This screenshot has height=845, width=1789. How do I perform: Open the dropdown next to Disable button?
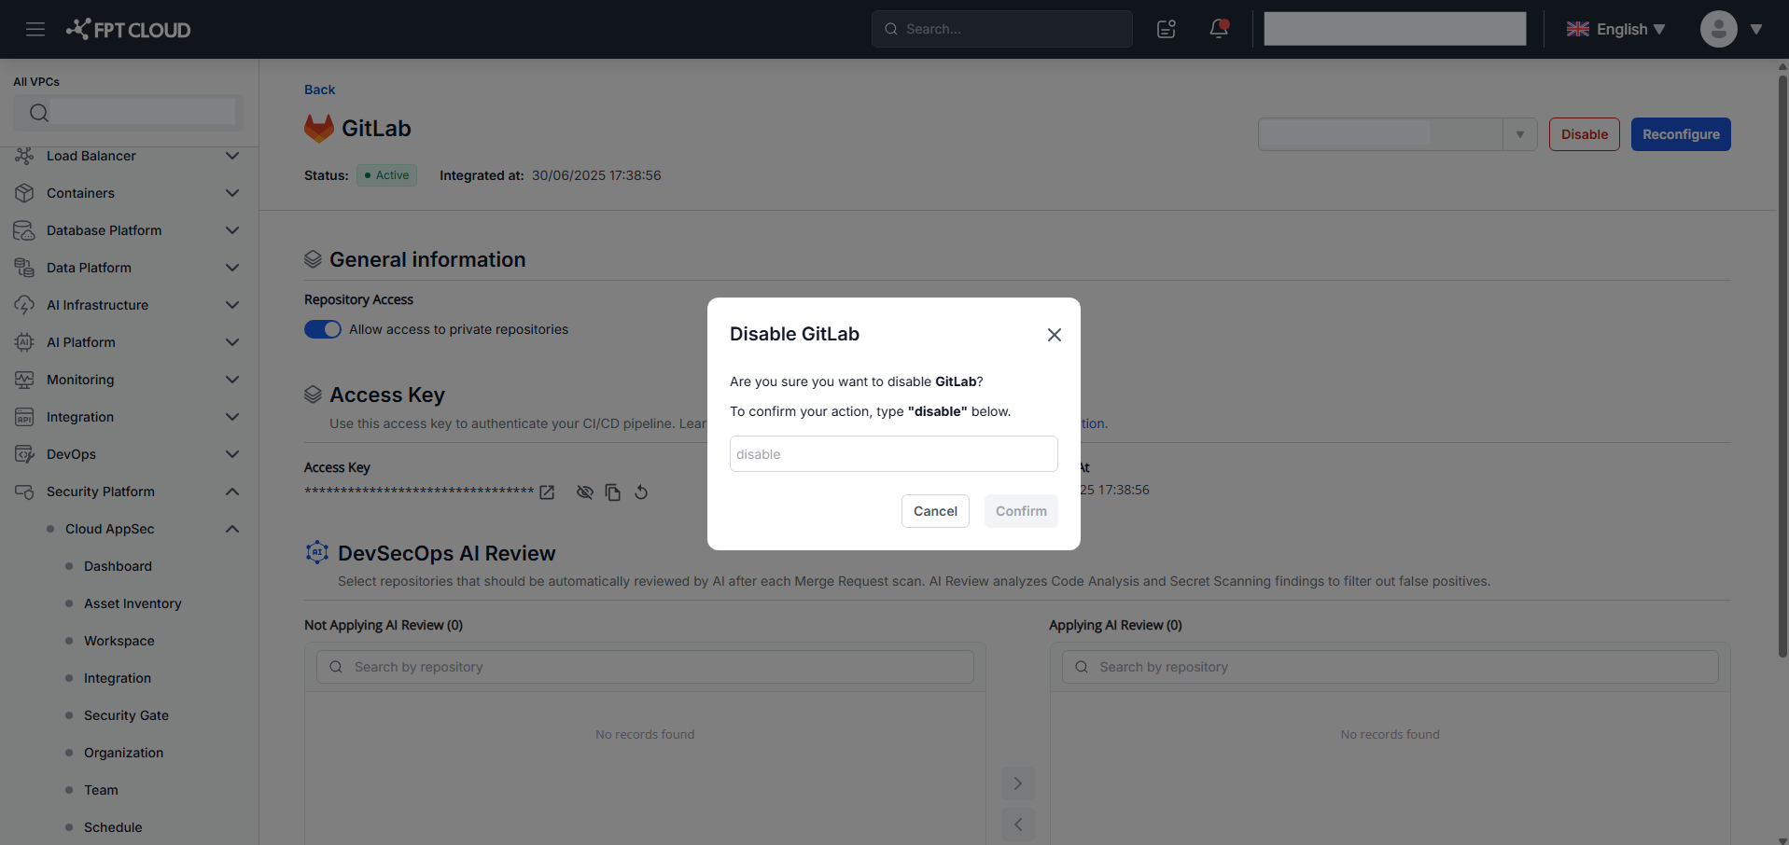(x=1519, y=134)
